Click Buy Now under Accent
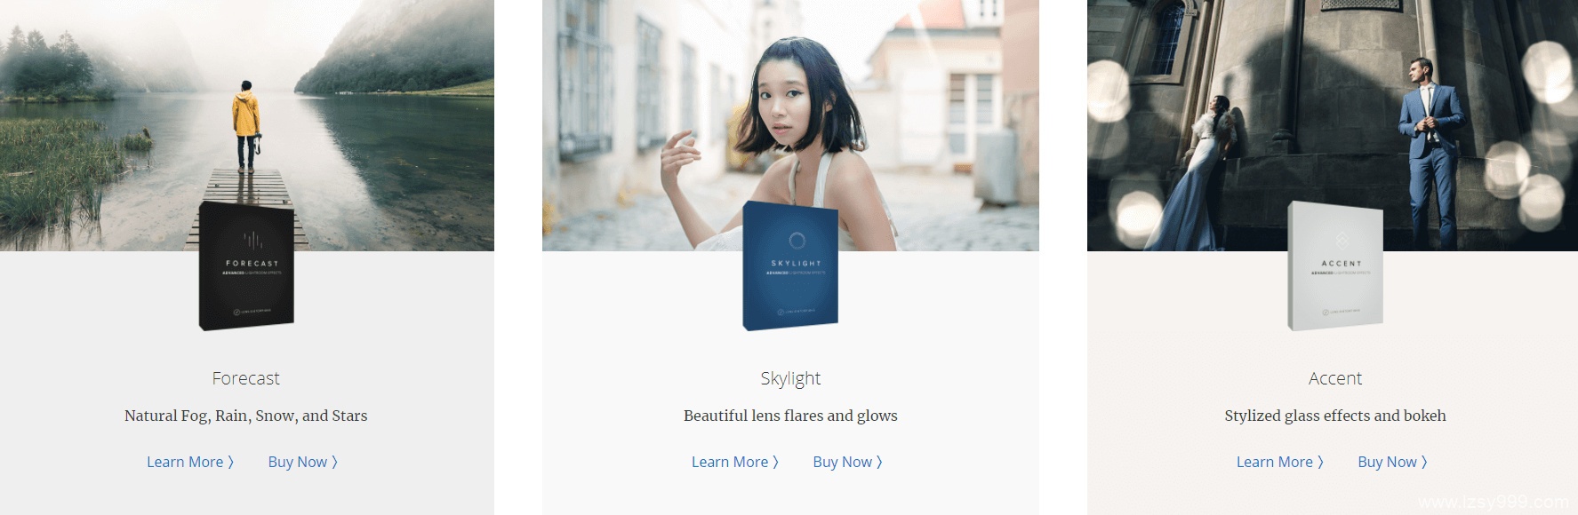This screenshot has width=1578, height=515. point(1392,462)
